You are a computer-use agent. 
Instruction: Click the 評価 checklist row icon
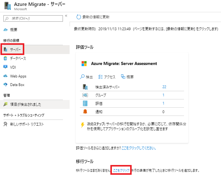pos(85,103)
